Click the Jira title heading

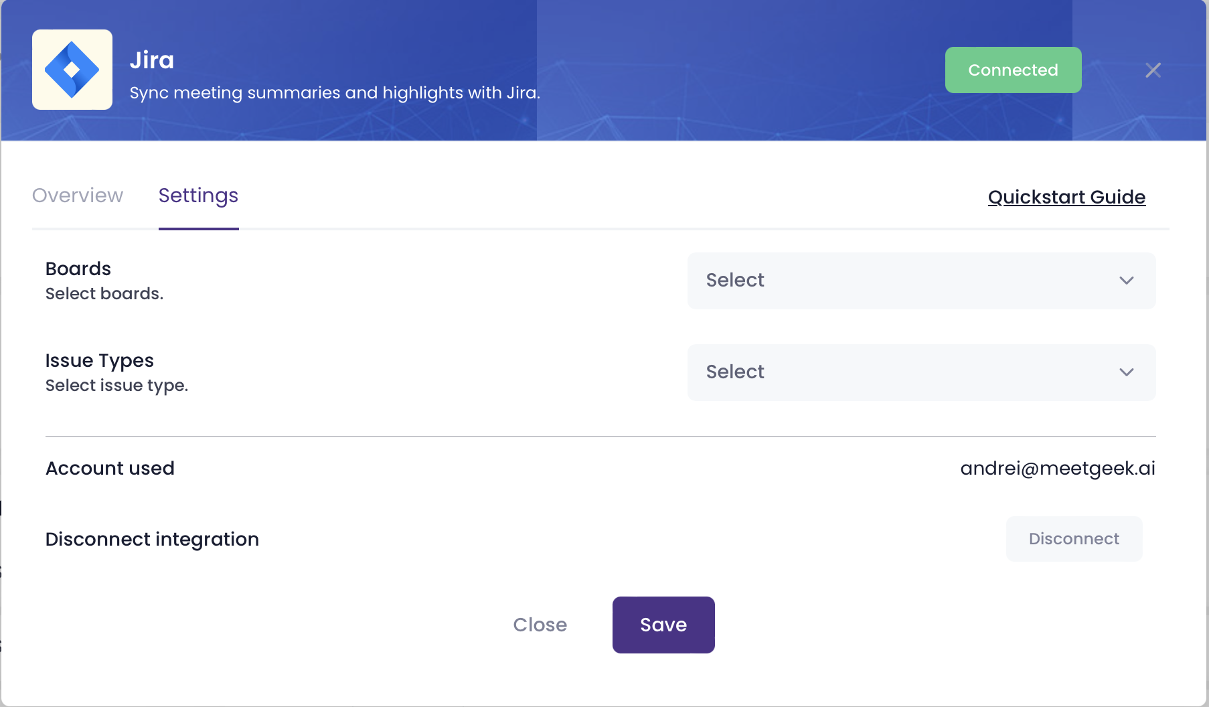pyautogui.click(x=152, y=60)
